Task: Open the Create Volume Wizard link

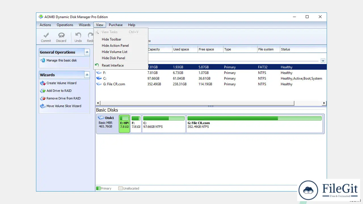Action: 62,83
